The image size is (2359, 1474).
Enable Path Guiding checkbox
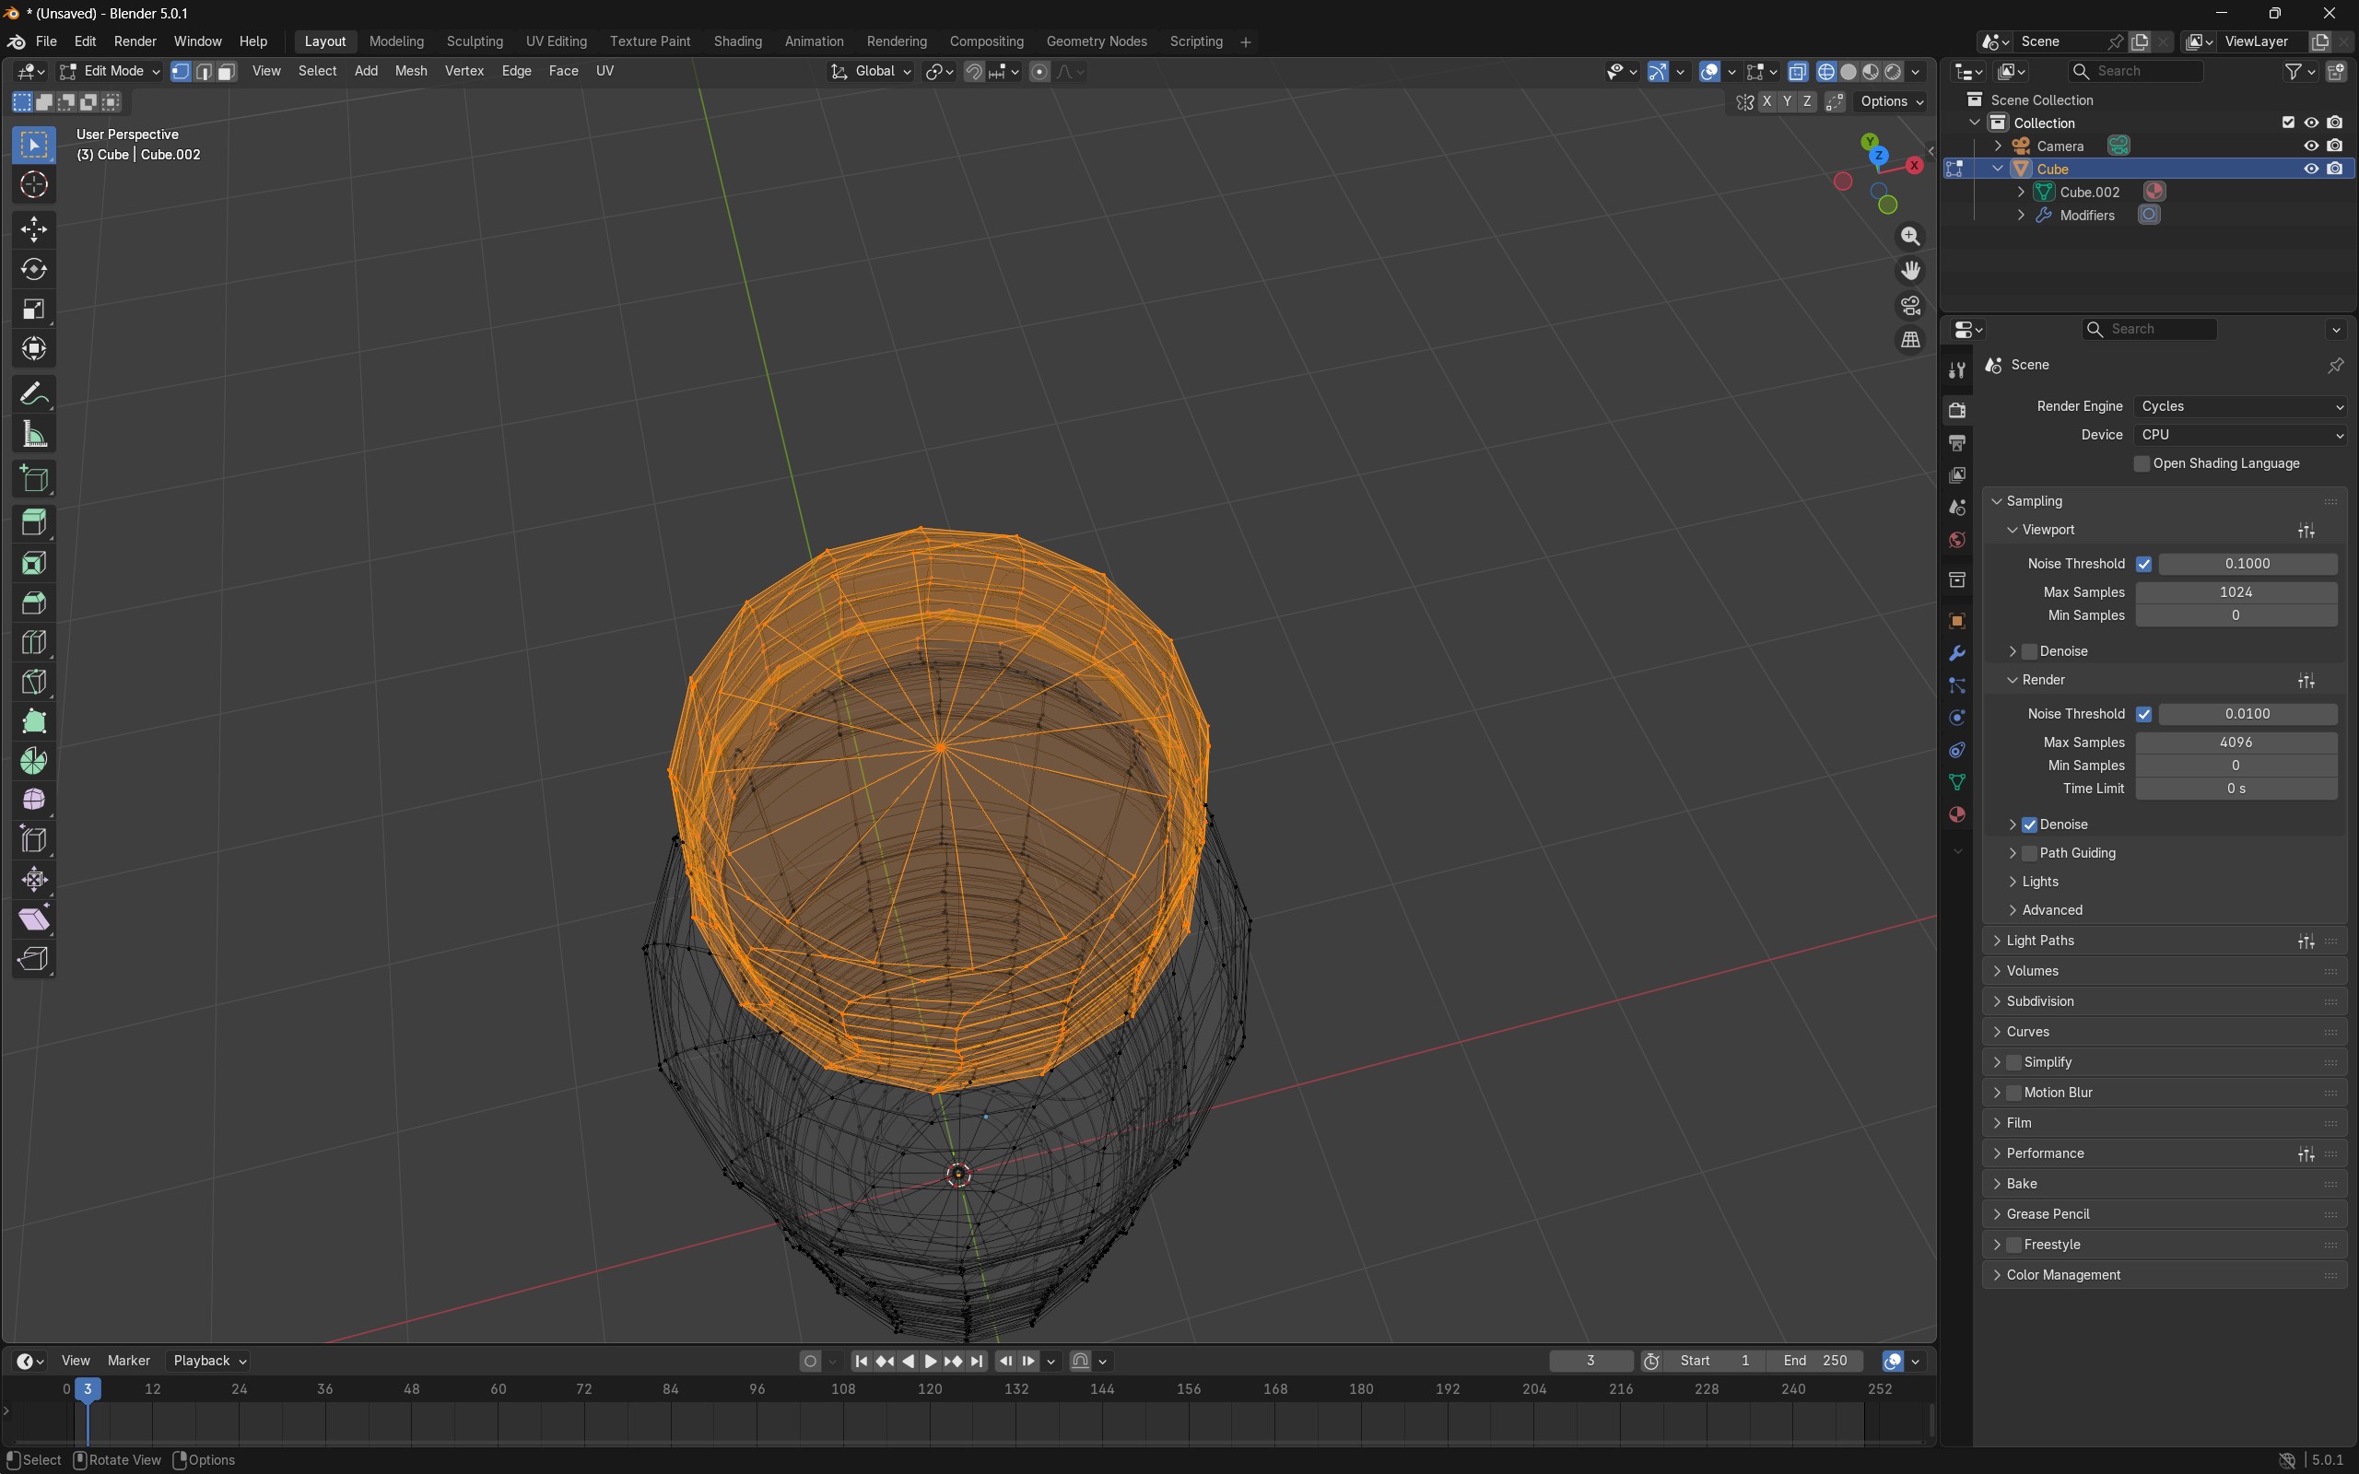(2029, 853)
